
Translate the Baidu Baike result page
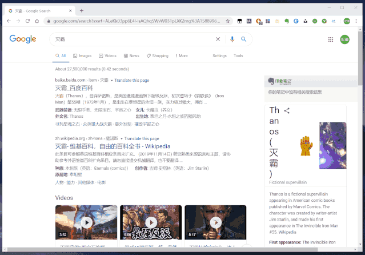tap(132, 80)
